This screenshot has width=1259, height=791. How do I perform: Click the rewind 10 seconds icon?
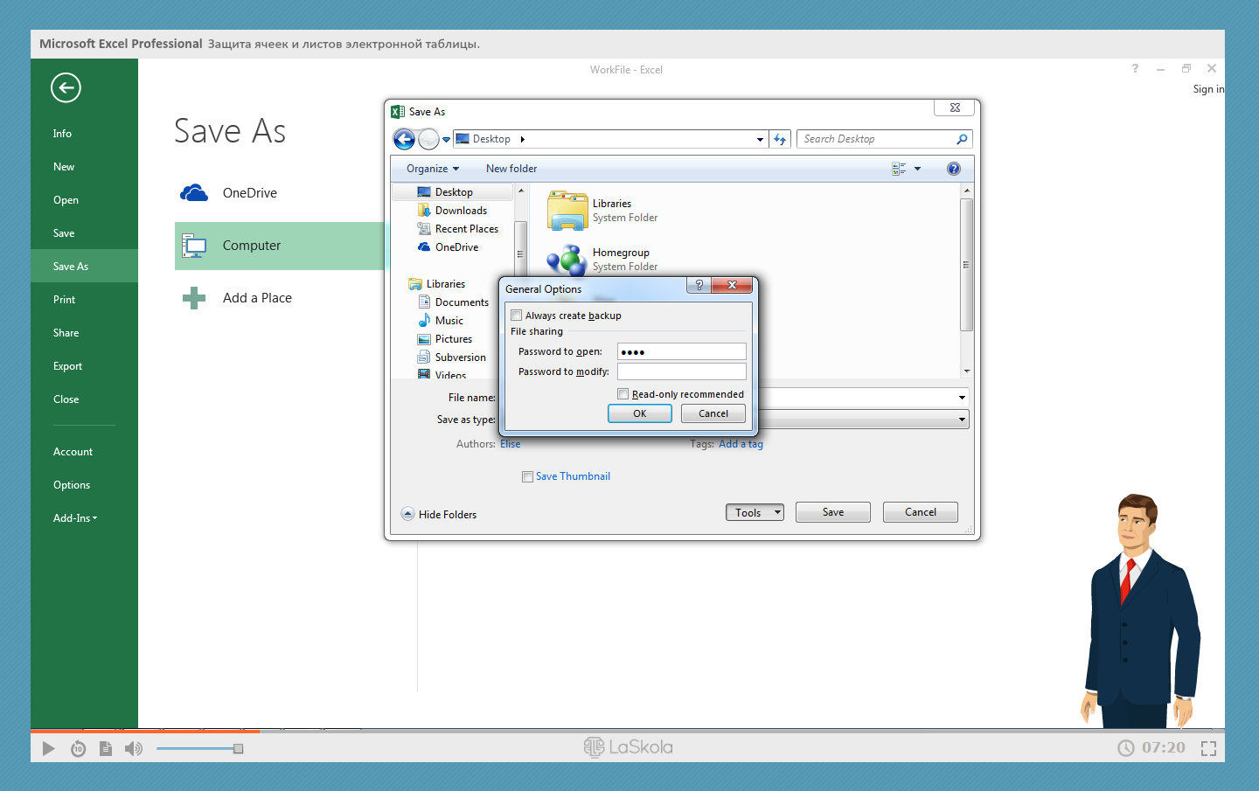(78, 748)
